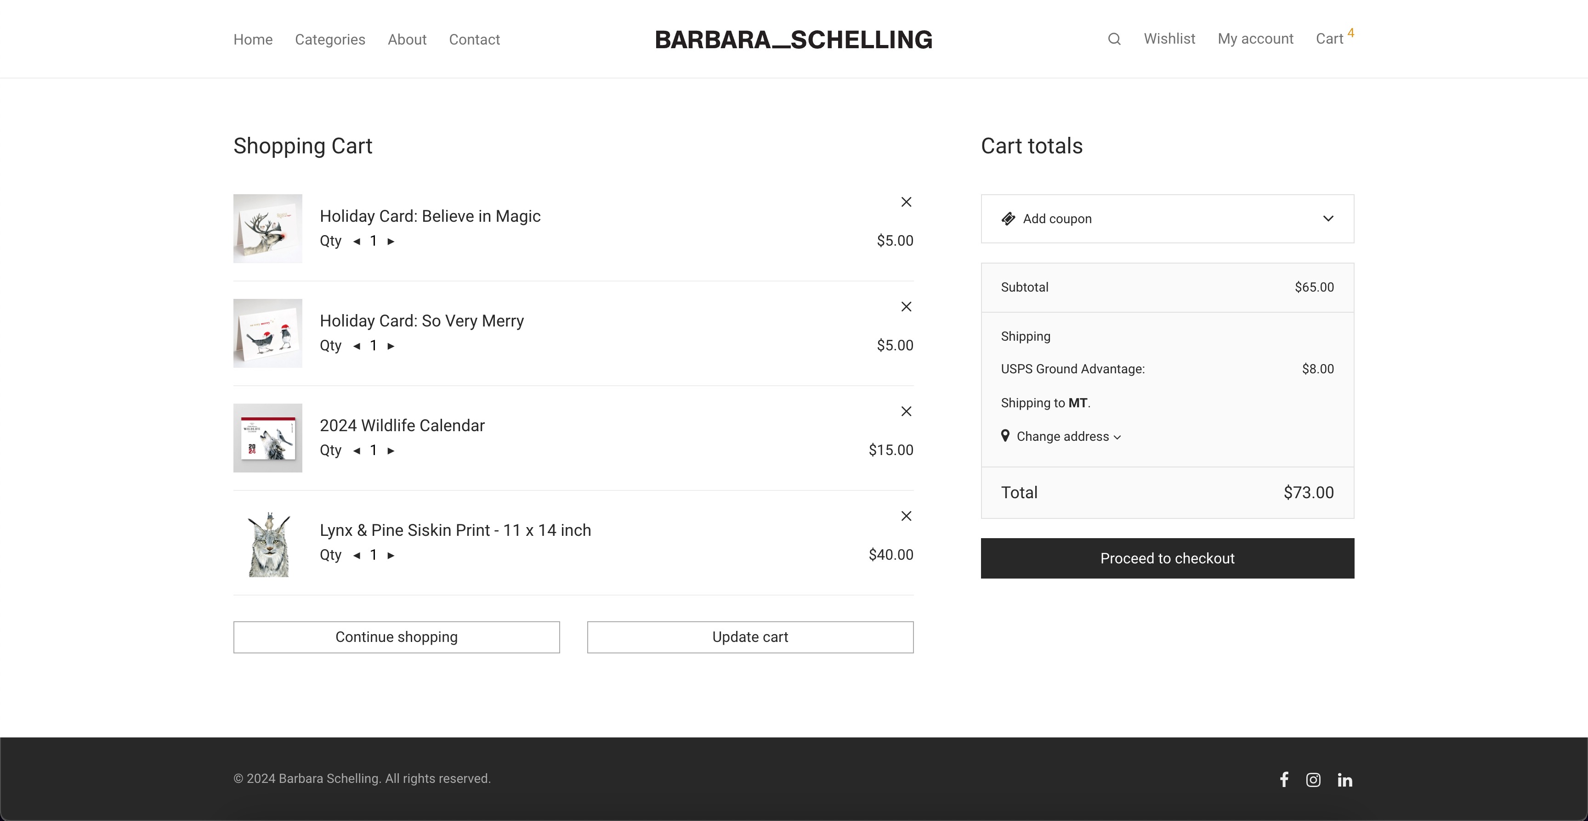Decrease quantity of Lynx & Pine Siskin Print

point(356,556)
